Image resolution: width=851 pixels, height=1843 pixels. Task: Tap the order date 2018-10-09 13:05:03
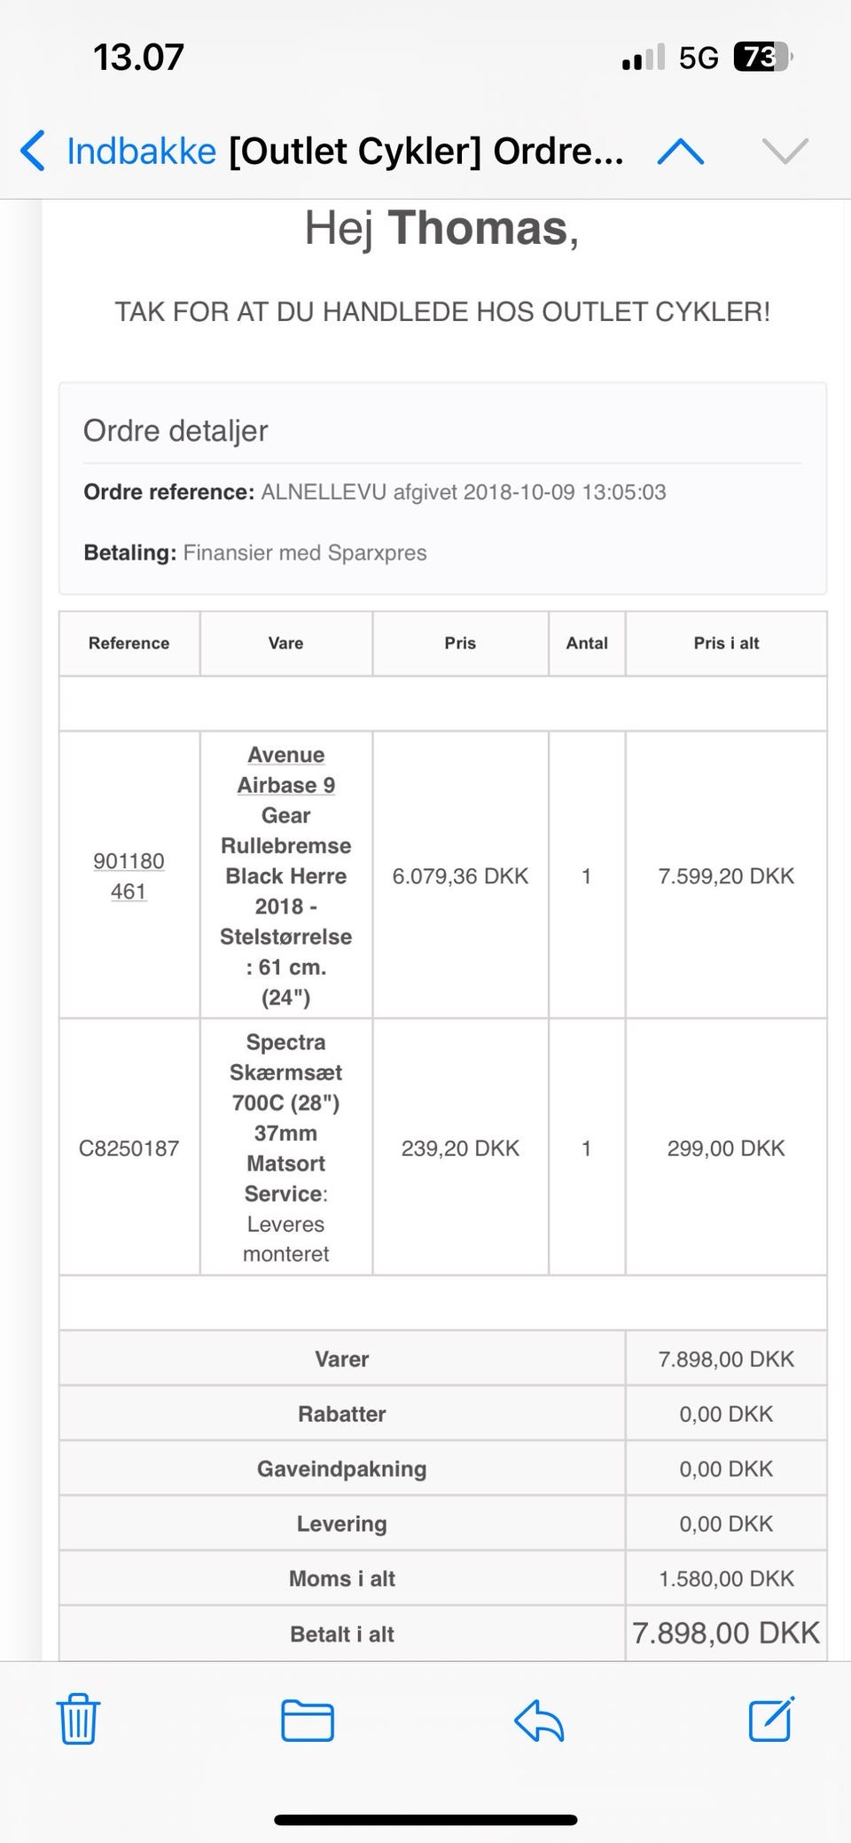[564, 492]
